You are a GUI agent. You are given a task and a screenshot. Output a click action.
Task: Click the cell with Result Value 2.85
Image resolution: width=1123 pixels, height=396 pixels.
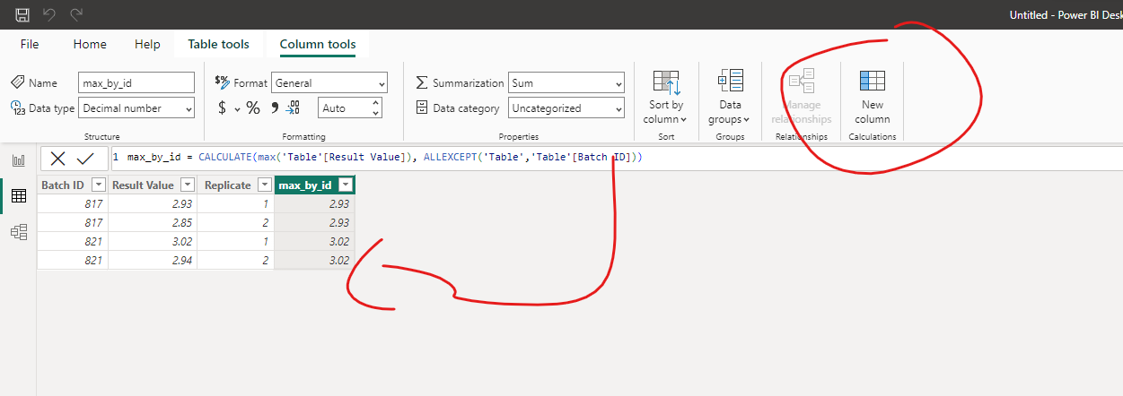153,222
